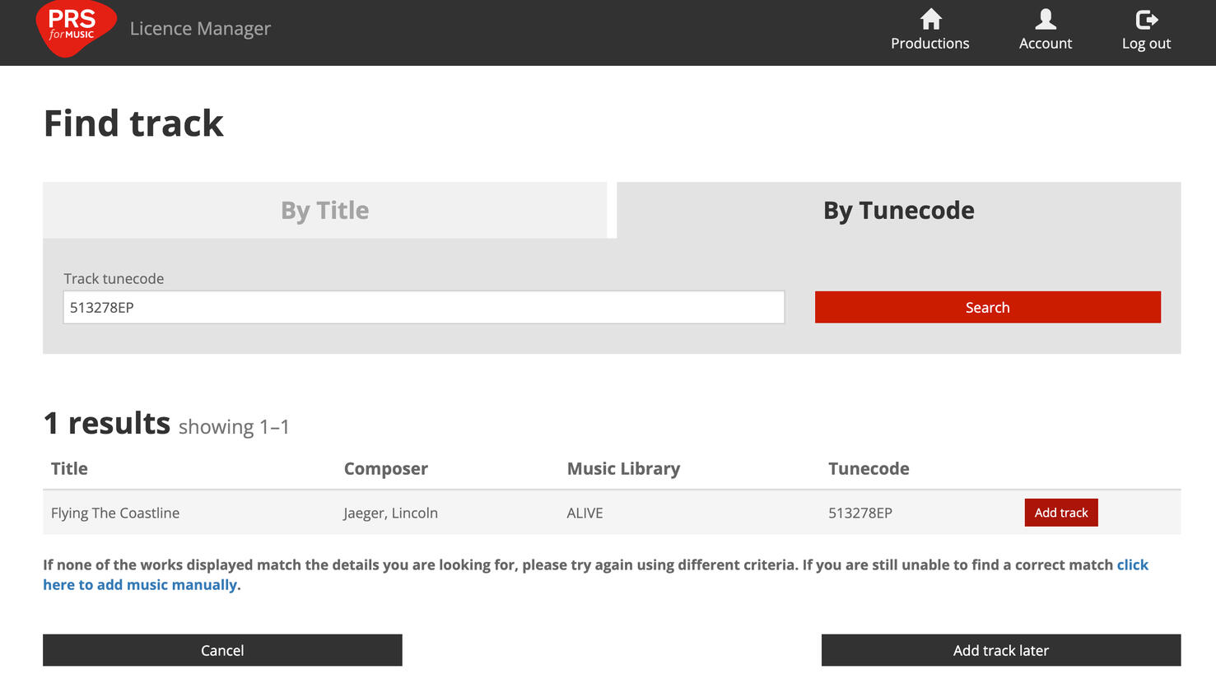
Task: Focus the Track tunecode input field
Action: point(423,308)
